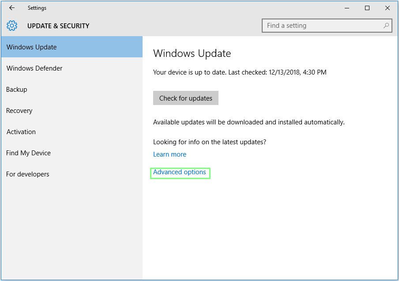Screen dimensions: 399x281
Task: Click the magnifier icon in search box
Action: coord(386,26)
